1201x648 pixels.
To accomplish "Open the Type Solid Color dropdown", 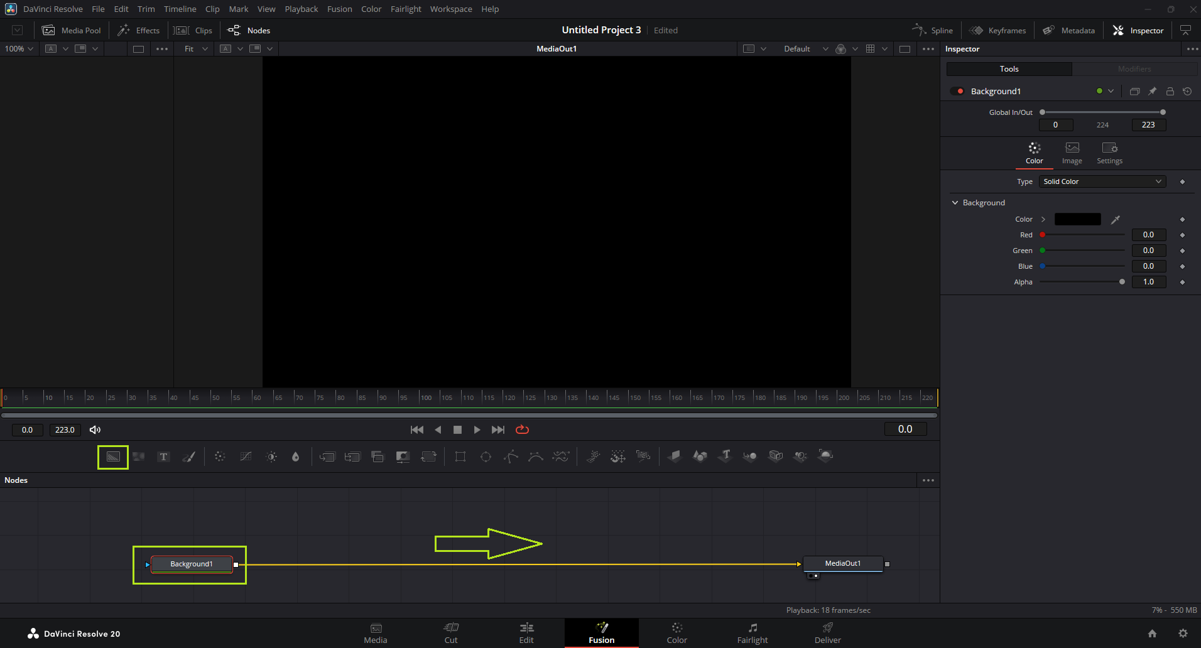I will click(x=1102, y=181).
